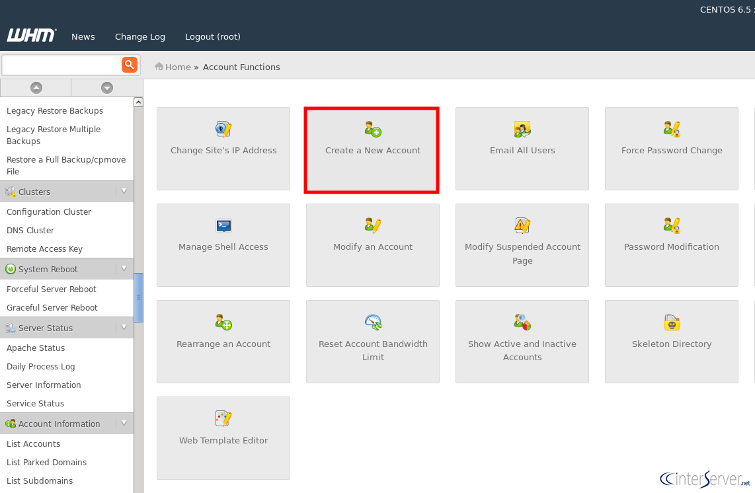Screen dimensions: 755x493
Task: Open Manage Shell Access tile label
Action: (223, 247)
